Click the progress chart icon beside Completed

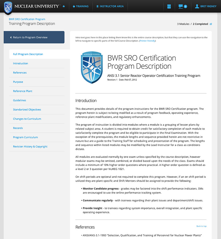[211, 24]
